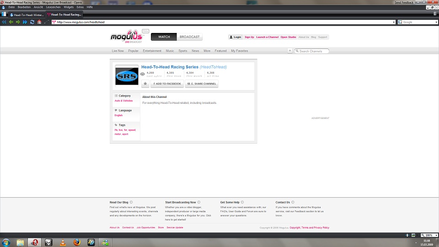The height and width of the screenshot is (247, 439).
Task: Open the Windows Start orb
Action: tap(6, 242)
